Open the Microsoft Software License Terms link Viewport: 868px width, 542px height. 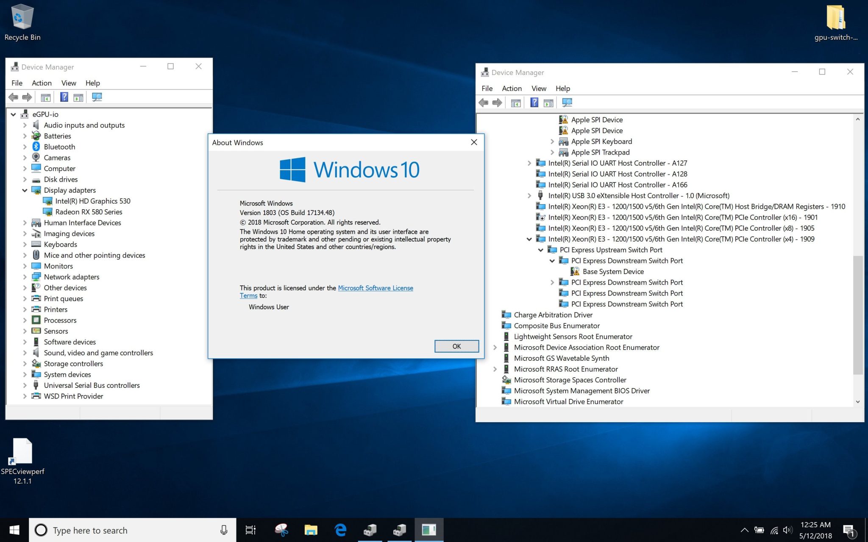tap(375, 288)
